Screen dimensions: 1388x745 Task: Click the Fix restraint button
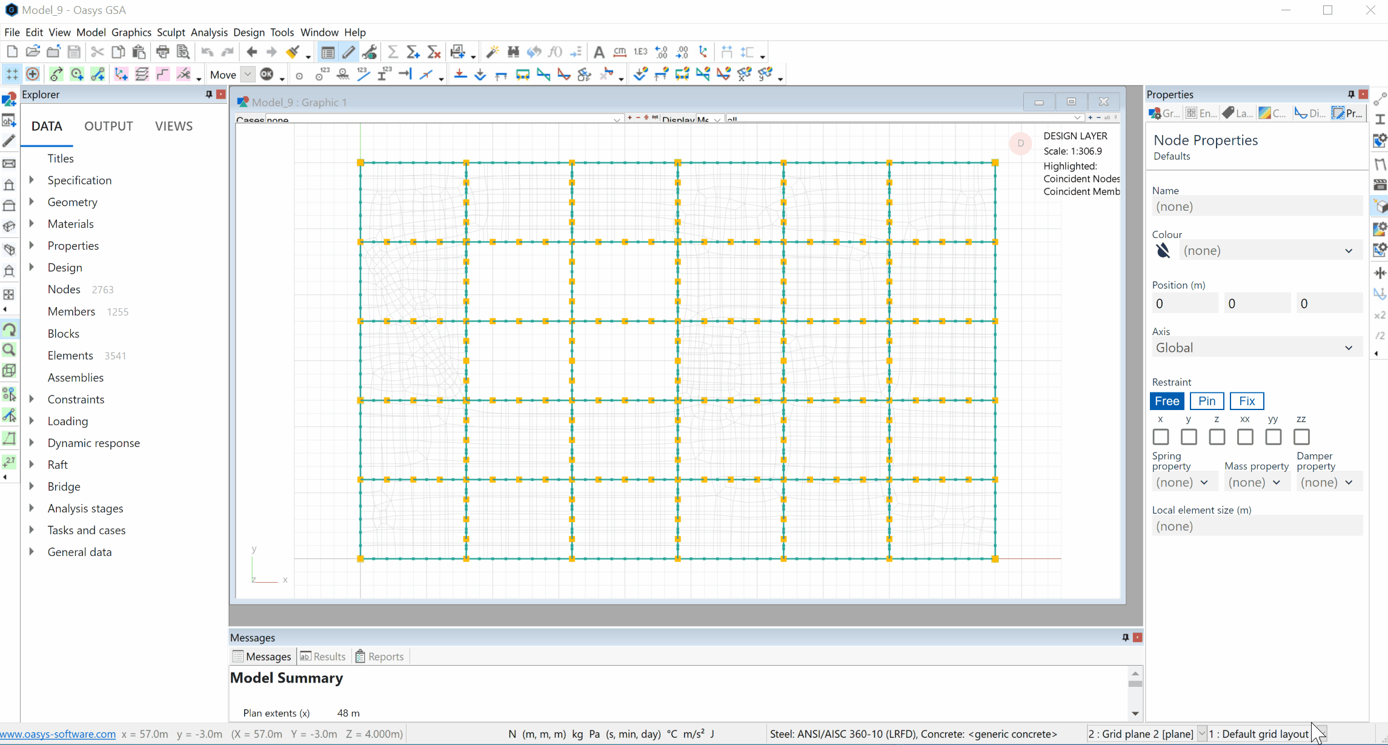coord(1247,400)
